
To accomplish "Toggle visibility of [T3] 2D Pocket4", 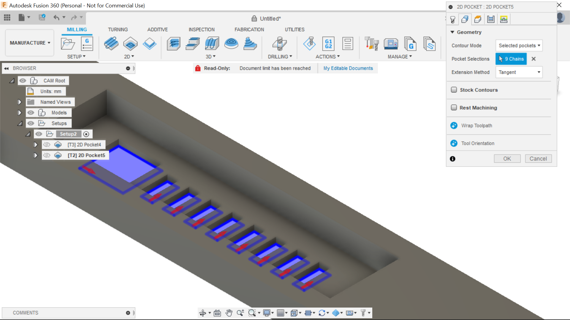I will pyautogui.click(x=47, y=144).
